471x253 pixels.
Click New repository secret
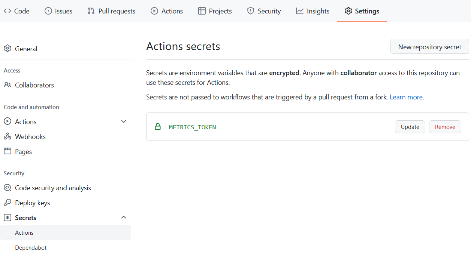429,46
